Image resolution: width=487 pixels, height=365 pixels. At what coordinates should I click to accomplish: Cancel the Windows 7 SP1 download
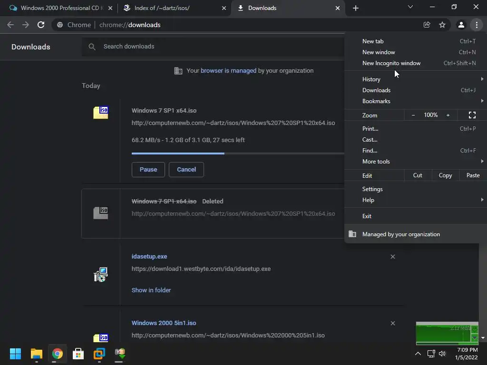tap(186, 170)
